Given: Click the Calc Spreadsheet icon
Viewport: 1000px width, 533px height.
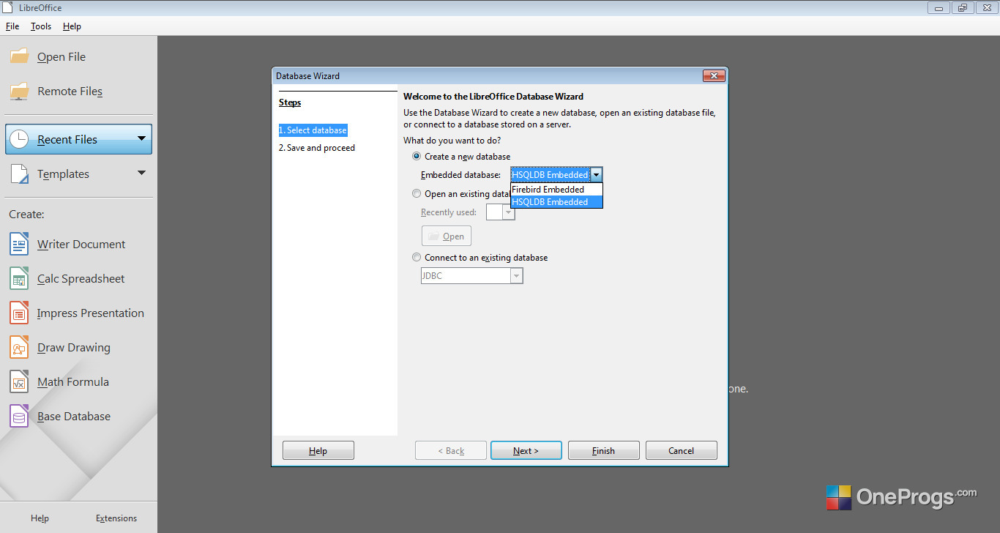Looking at the screenshot, I should coord(19,278).
